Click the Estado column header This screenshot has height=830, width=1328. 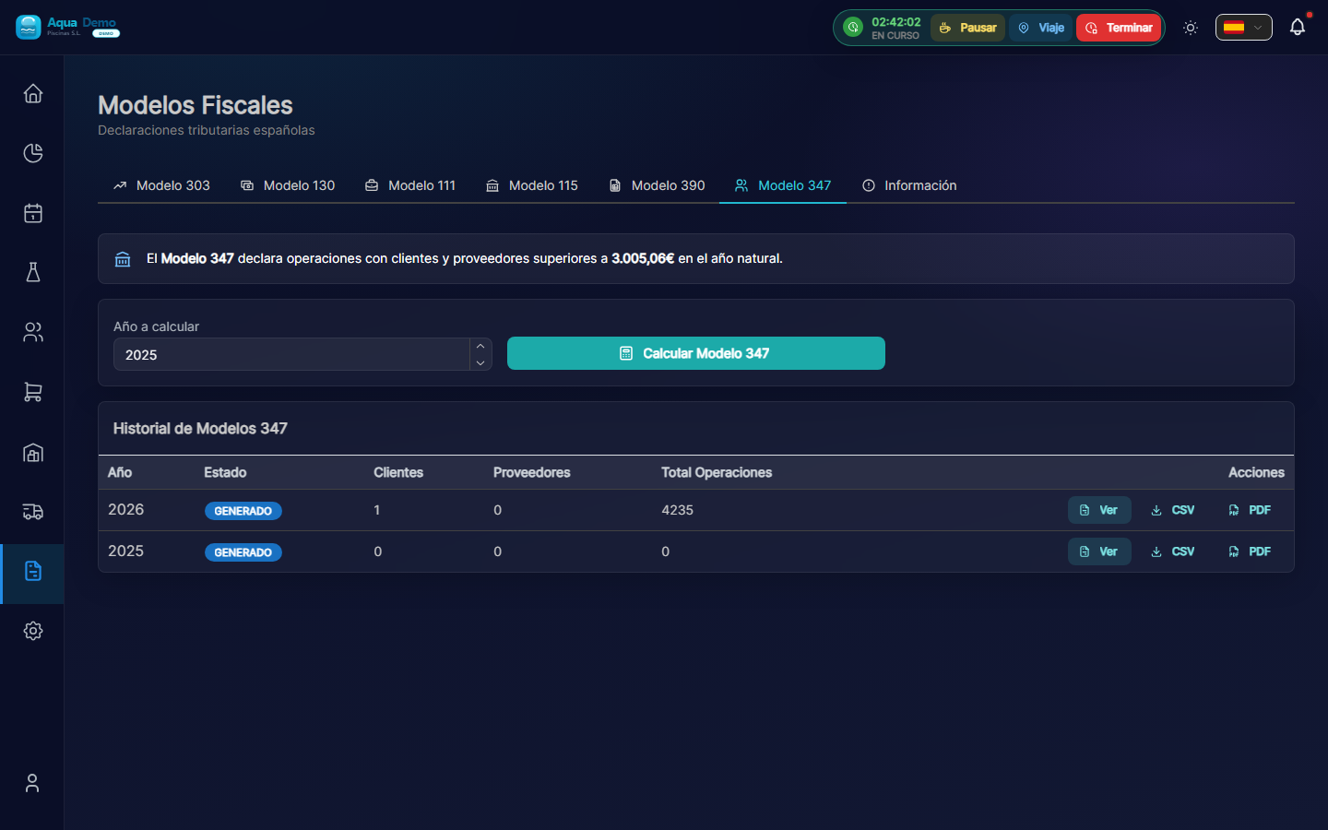pos(225,472)
